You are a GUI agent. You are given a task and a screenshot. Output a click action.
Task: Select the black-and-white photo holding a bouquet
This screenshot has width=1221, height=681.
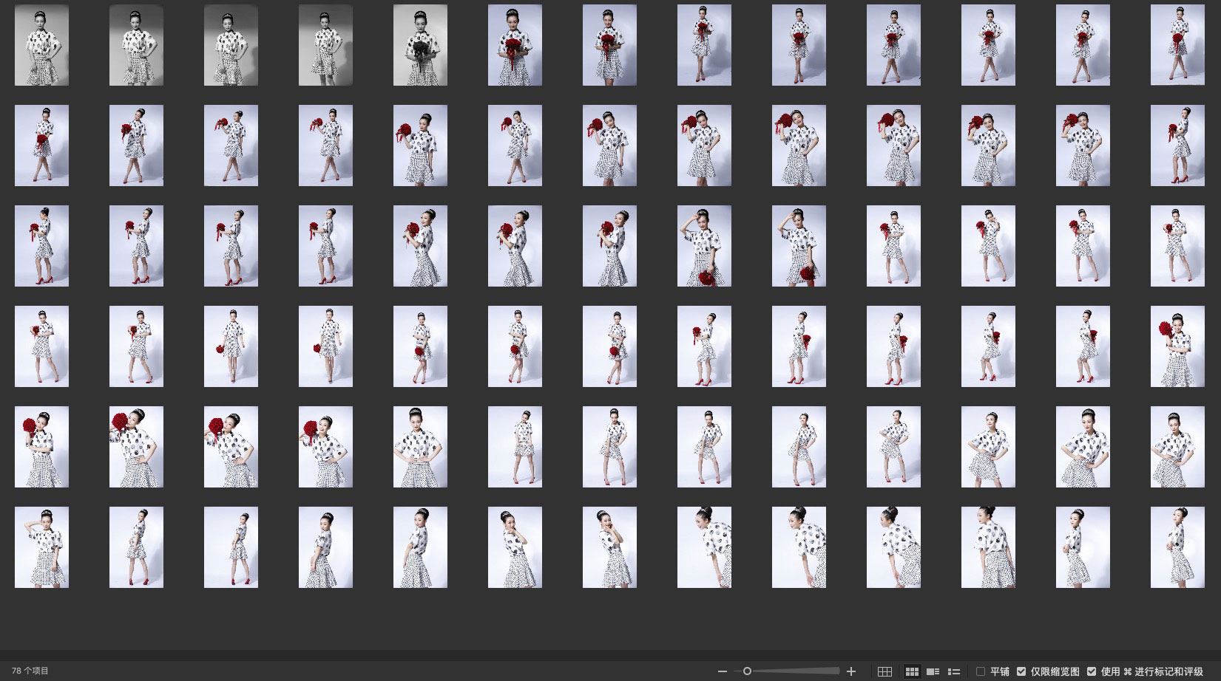pyautogui.click(x=420, y=45)
